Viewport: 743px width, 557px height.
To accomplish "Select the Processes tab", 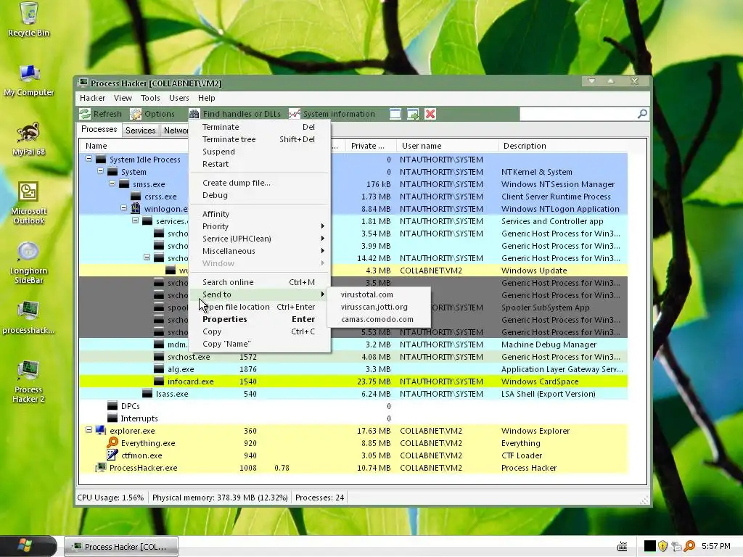I will [99, 129].
